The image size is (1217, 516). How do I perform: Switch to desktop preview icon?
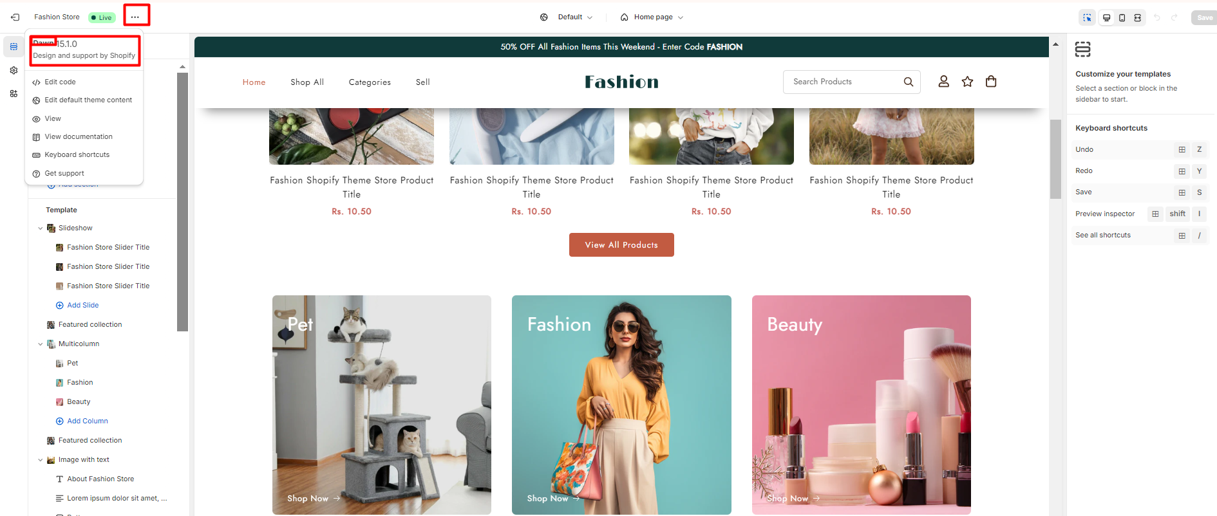[1106, 17]
